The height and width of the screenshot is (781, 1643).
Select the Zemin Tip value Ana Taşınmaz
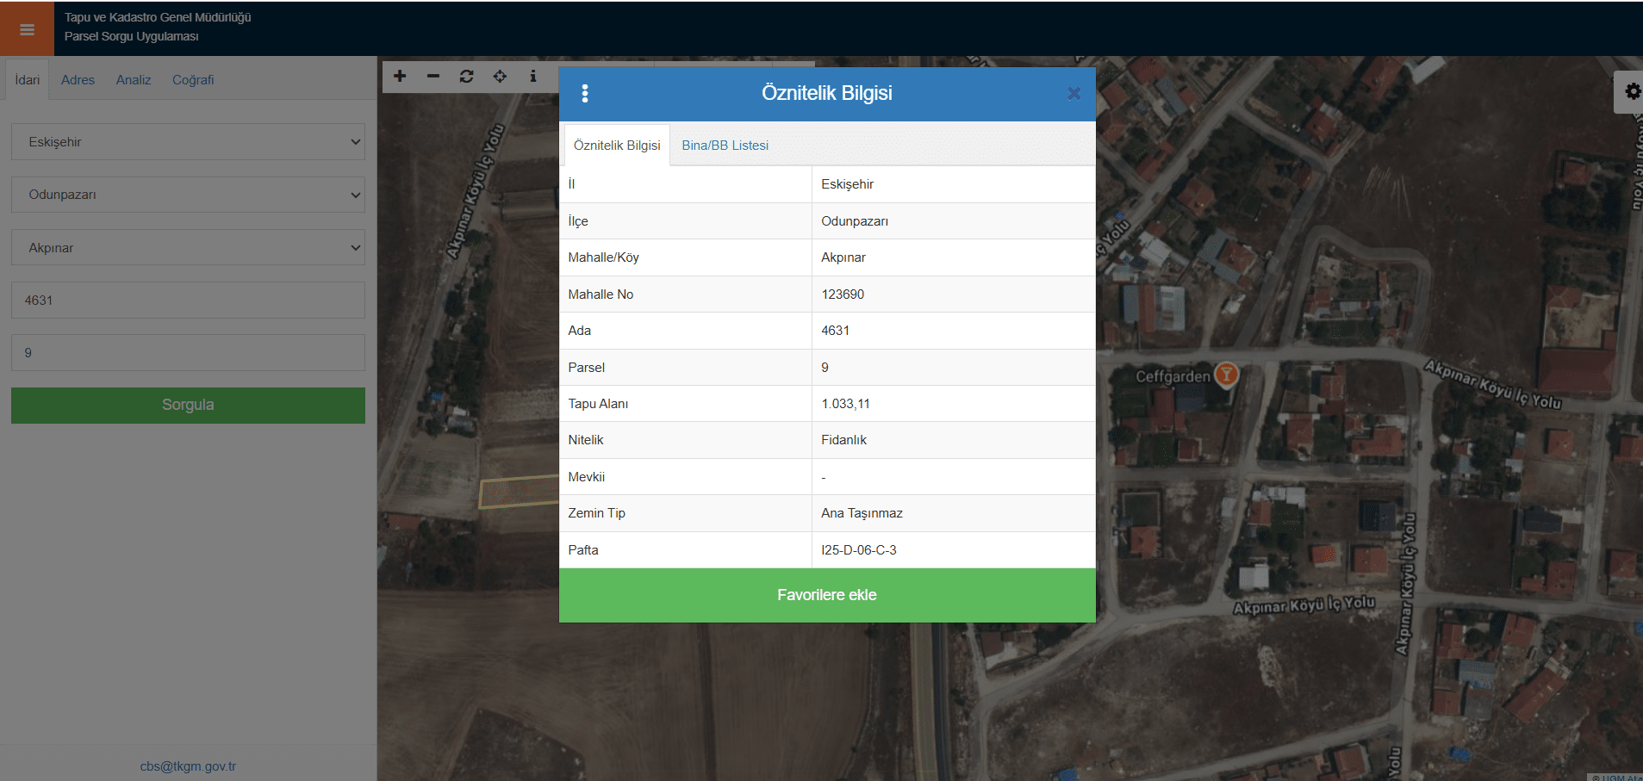(x=862, y=513)
